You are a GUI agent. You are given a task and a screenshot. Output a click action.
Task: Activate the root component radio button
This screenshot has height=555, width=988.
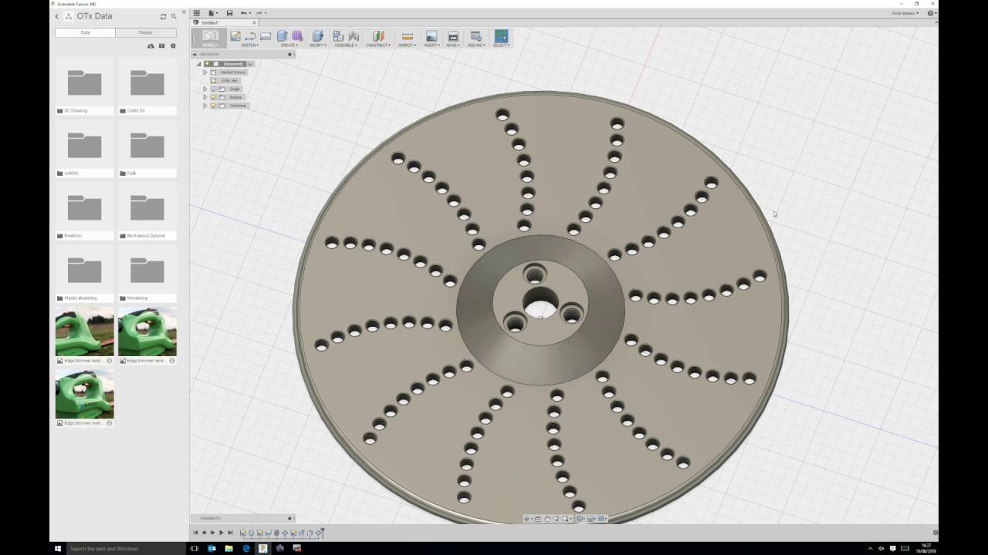click(x=250, y=64)
